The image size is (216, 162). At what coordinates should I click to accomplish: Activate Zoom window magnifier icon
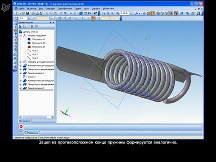pyautogui.click(x=103, y=13)
